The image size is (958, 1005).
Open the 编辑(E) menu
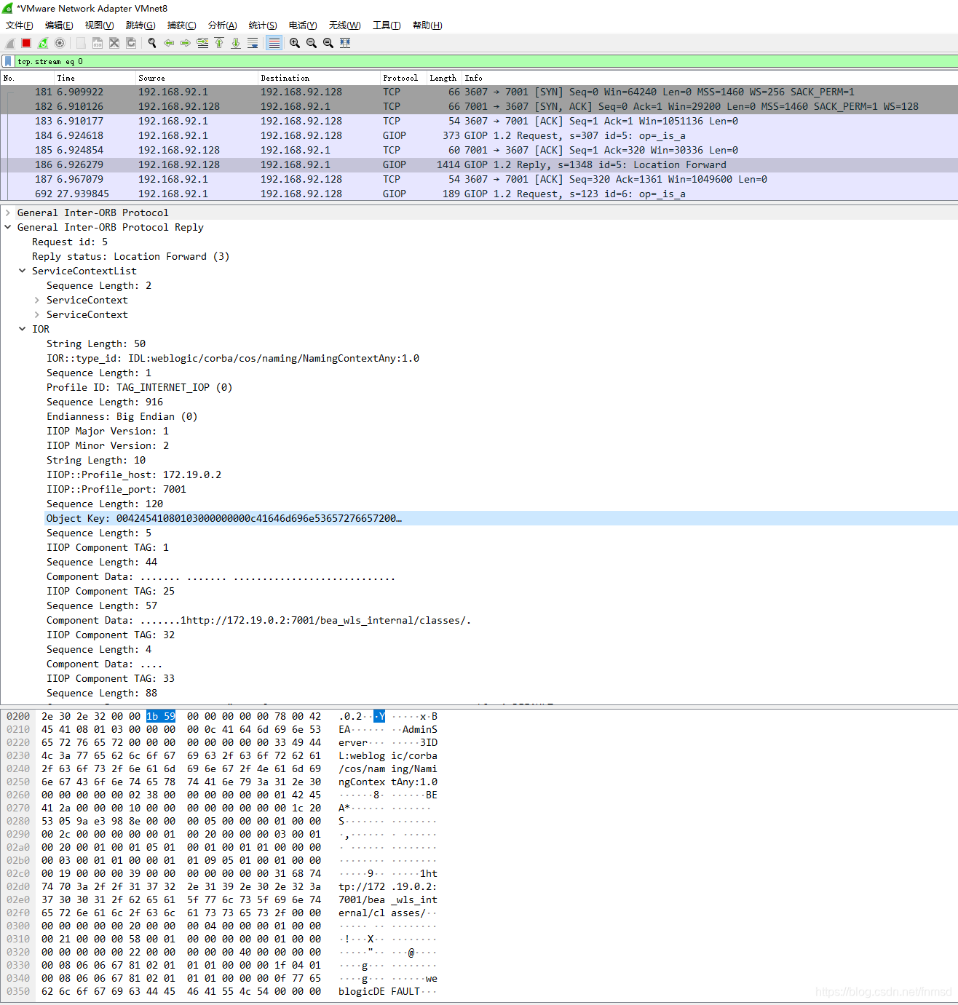pyautogui.click(x=59, y=25)
